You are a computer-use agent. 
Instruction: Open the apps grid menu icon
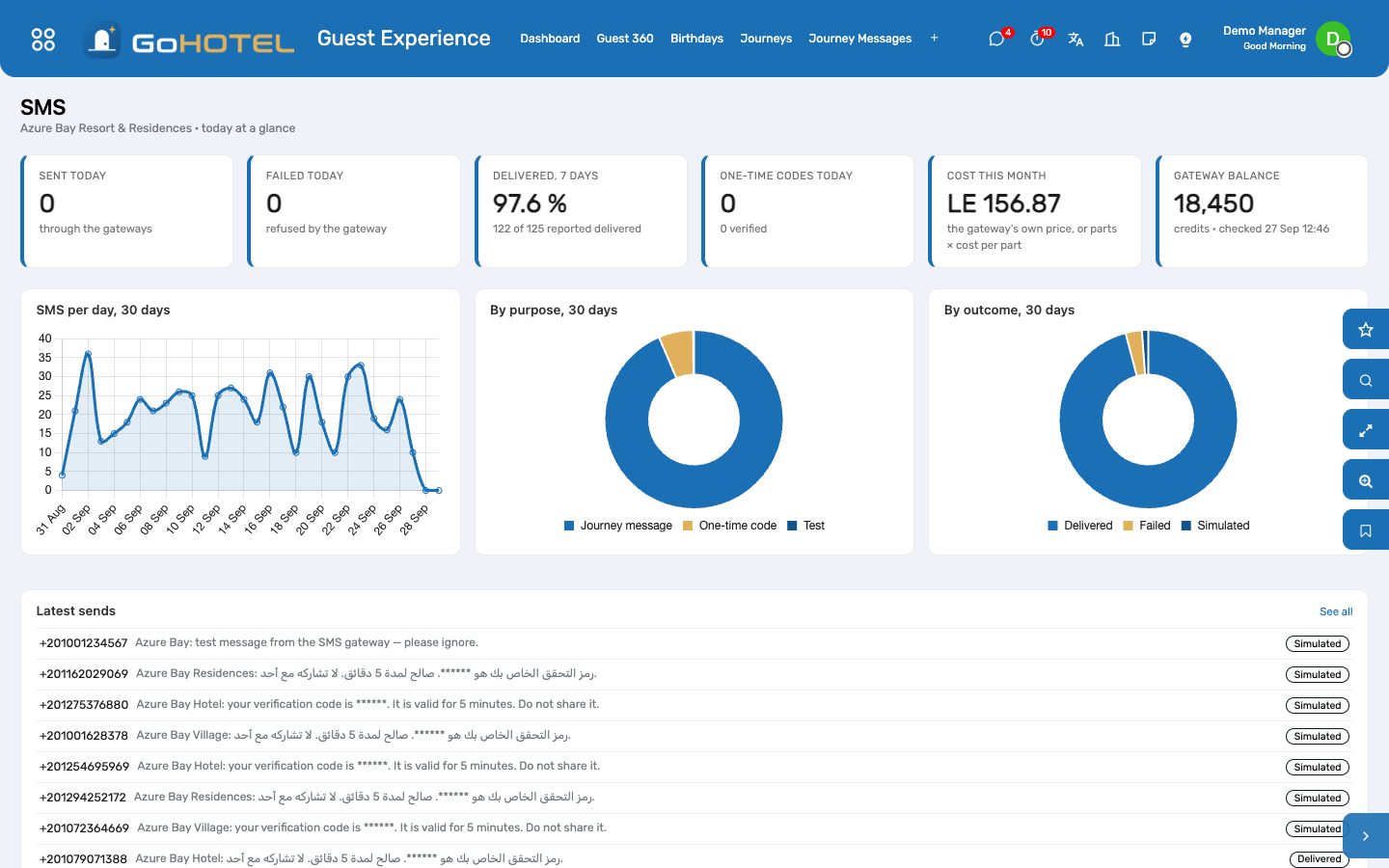43,39
